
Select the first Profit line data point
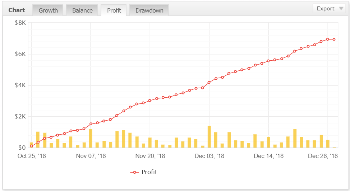[x=32, y=146]
